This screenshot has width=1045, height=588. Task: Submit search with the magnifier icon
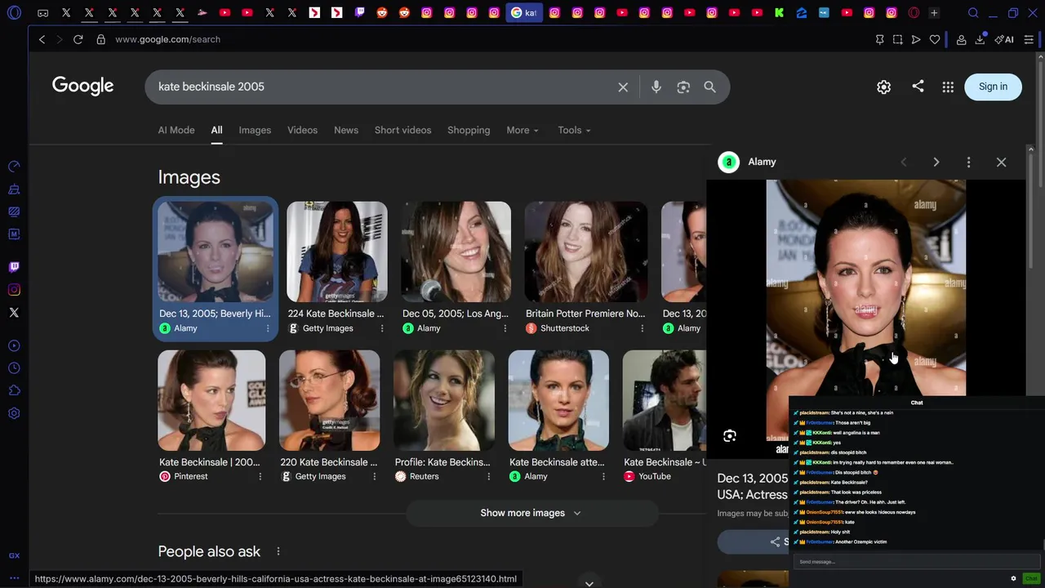710,87
